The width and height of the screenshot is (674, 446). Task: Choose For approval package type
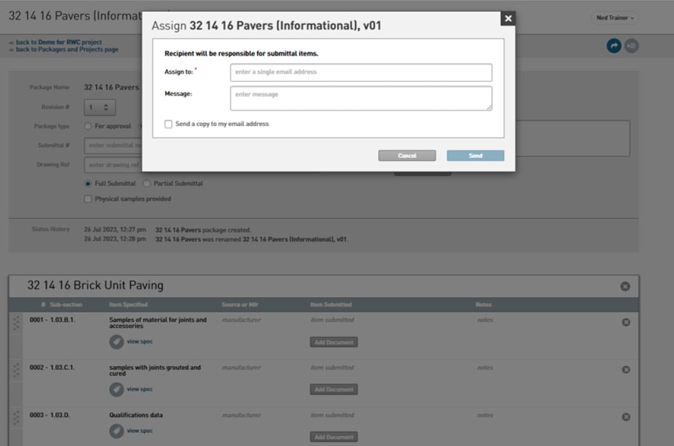(88, 126)
